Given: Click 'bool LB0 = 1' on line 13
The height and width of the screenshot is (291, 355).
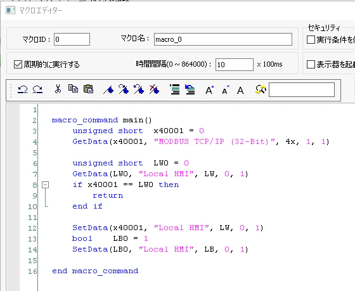Looking at the screenshot, I should (110, 238).
